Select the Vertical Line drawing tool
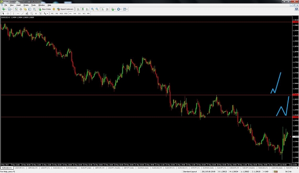The height and width of the screenshot is (173, 299). point(13,13)
